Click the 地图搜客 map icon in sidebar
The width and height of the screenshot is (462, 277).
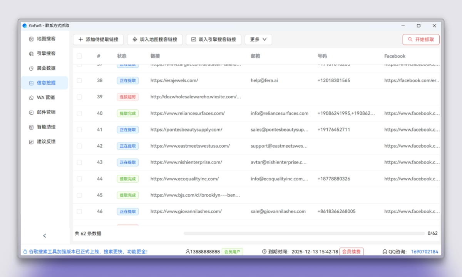click(x=32, y=39)
